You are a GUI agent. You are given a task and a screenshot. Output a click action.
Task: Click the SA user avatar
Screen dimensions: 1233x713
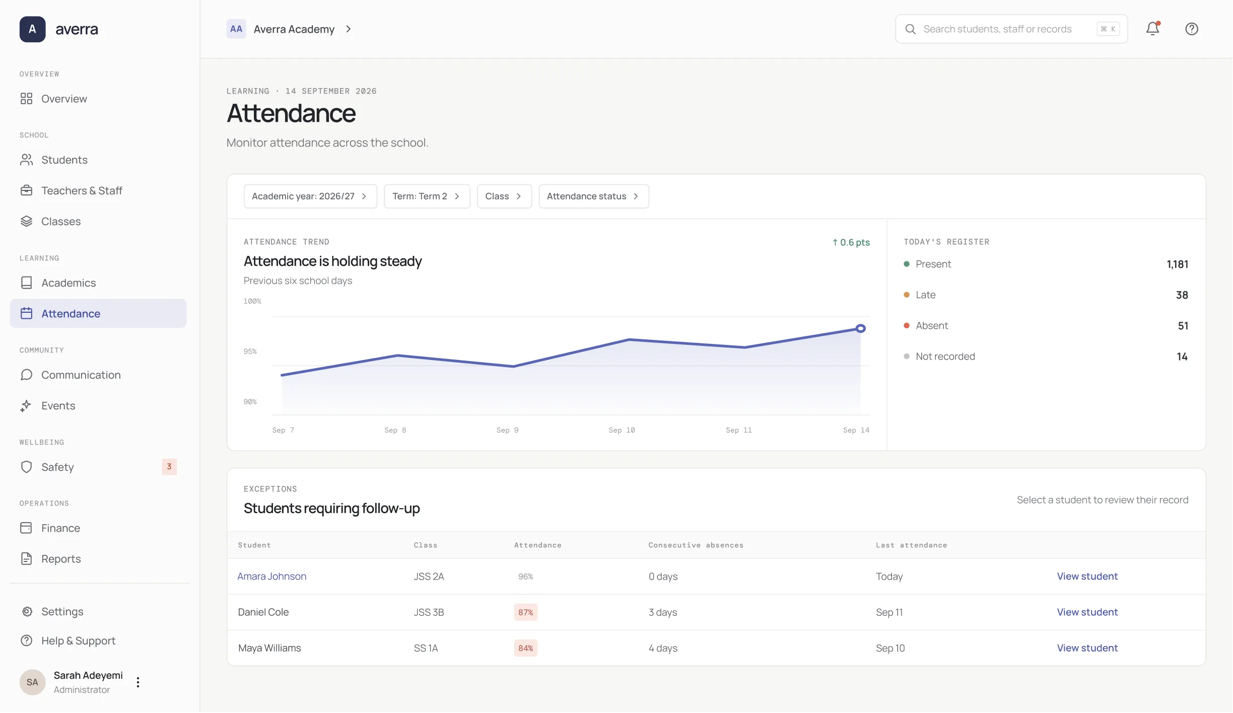click(32, 682)
